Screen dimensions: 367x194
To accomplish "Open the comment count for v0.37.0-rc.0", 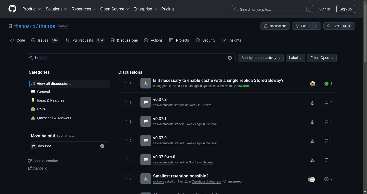I will (x=329, y=160).
